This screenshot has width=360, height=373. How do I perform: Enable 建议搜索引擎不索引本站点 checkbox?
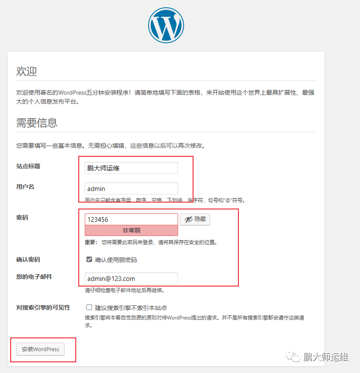click(89, 307)
